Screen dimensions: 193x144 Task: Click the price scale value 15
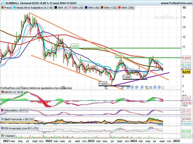pyautogui.click(x=184, y=8)
